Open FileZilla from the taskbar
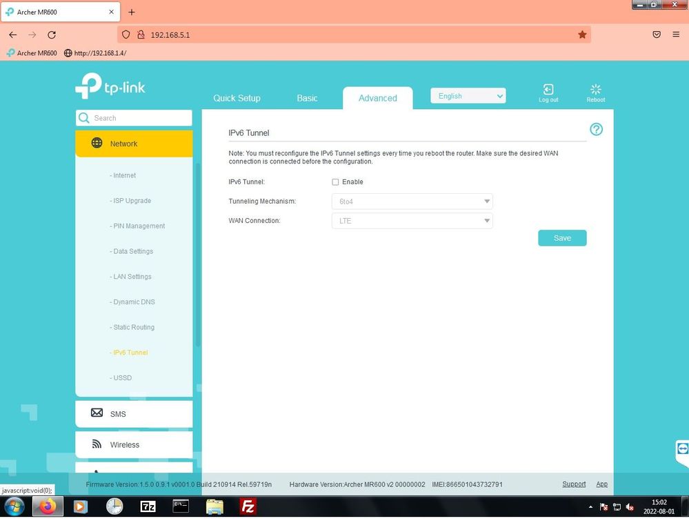689x532 pixels. pyautogui.click(x=248, y=507)
